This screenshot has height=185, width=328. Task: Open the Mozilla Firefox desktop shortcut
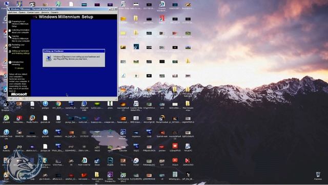(x=32, y=119)
